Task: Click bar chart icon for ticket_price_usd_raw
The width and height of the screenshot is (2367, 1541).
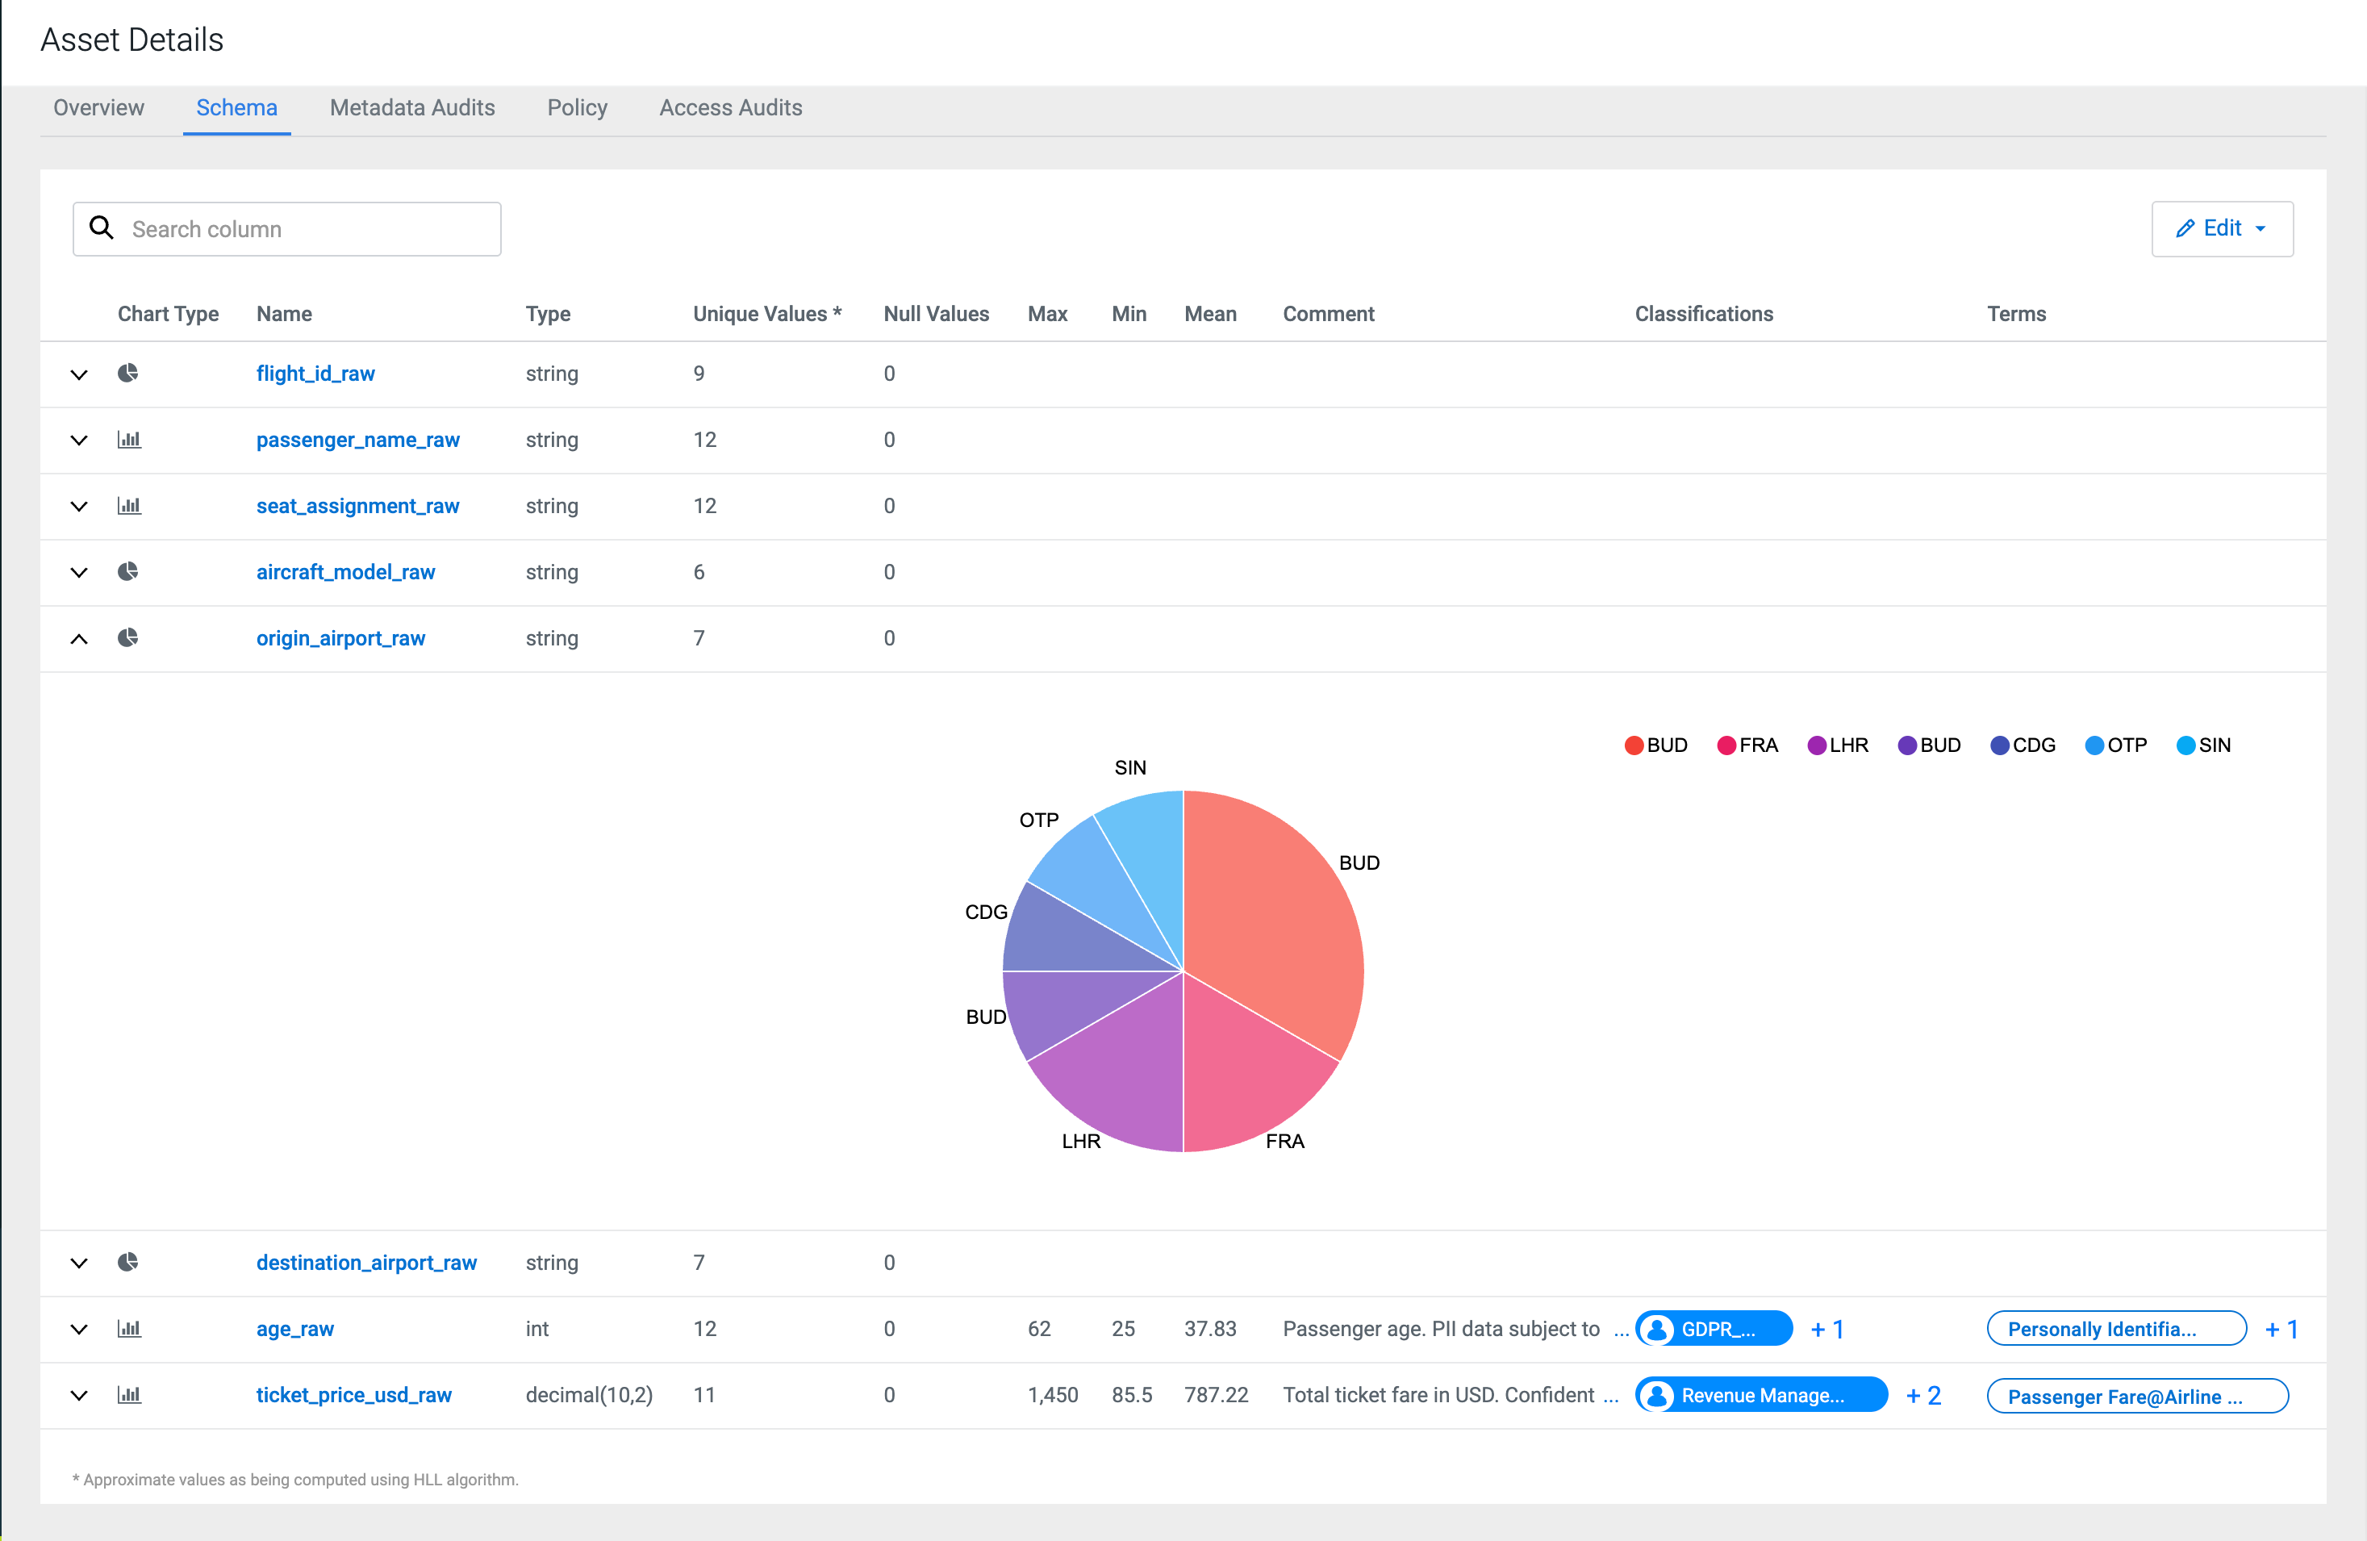Action: click(129, 1395)
